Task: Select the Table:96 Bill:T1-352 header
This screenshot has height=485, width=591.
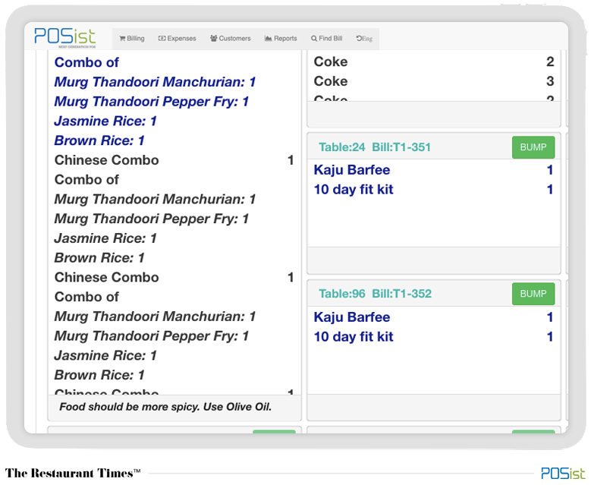Action: click(x=375, y=294)
